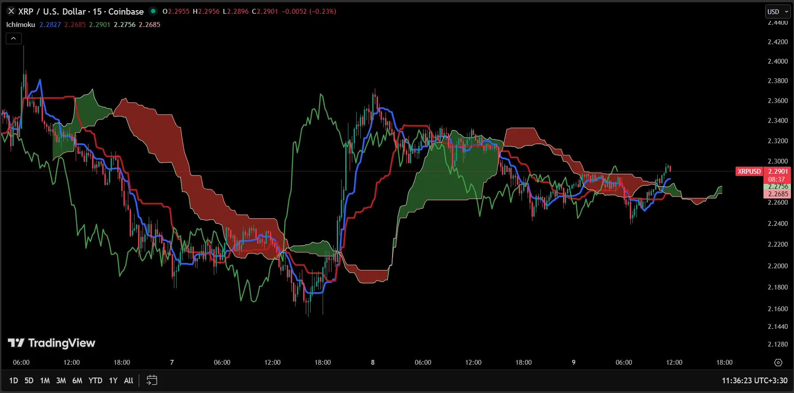794x393 pixels.
Task: Switch to the YTD range
Action: coord(95,380)
